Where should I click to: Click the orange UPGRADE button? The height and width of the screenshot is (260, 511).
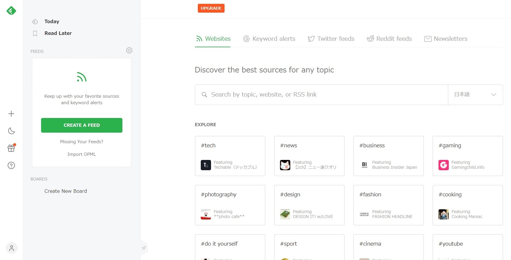(211, 8)
